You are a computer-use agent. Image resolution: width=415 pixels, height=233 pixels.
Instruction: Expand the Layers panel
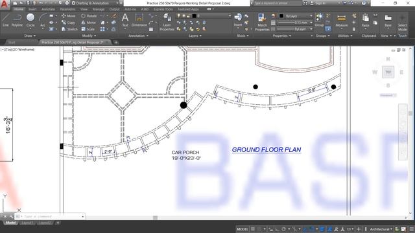click(195, 36)
